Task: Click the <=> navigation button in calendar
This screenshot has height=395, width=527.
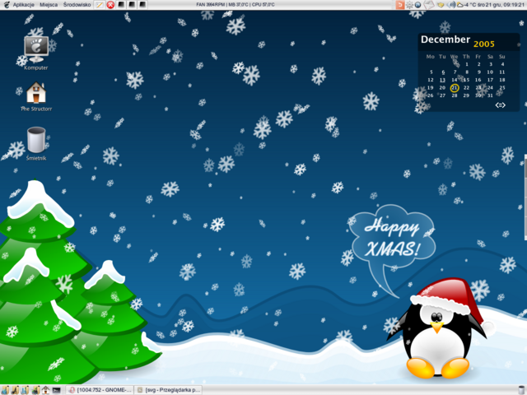Action: point(500,105)
